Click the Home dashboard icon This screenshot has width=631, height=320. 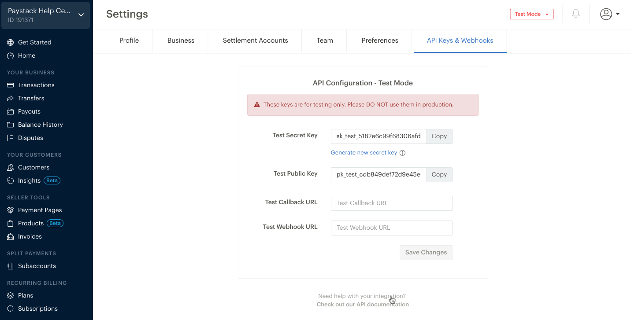click(11, 55)
